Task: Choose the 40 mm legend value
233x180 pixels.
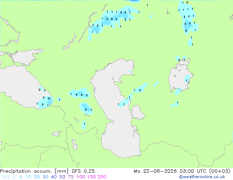Action: point(54,177)
